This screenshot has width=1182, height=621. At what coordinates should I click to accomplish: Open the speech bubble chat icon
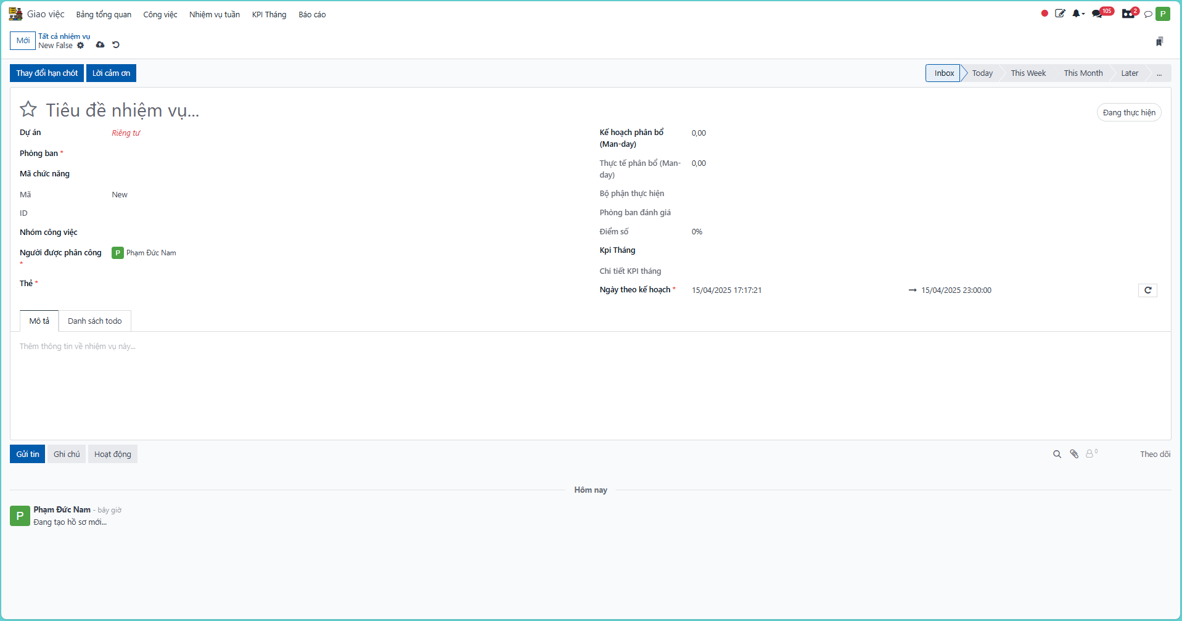[1148, 14]
